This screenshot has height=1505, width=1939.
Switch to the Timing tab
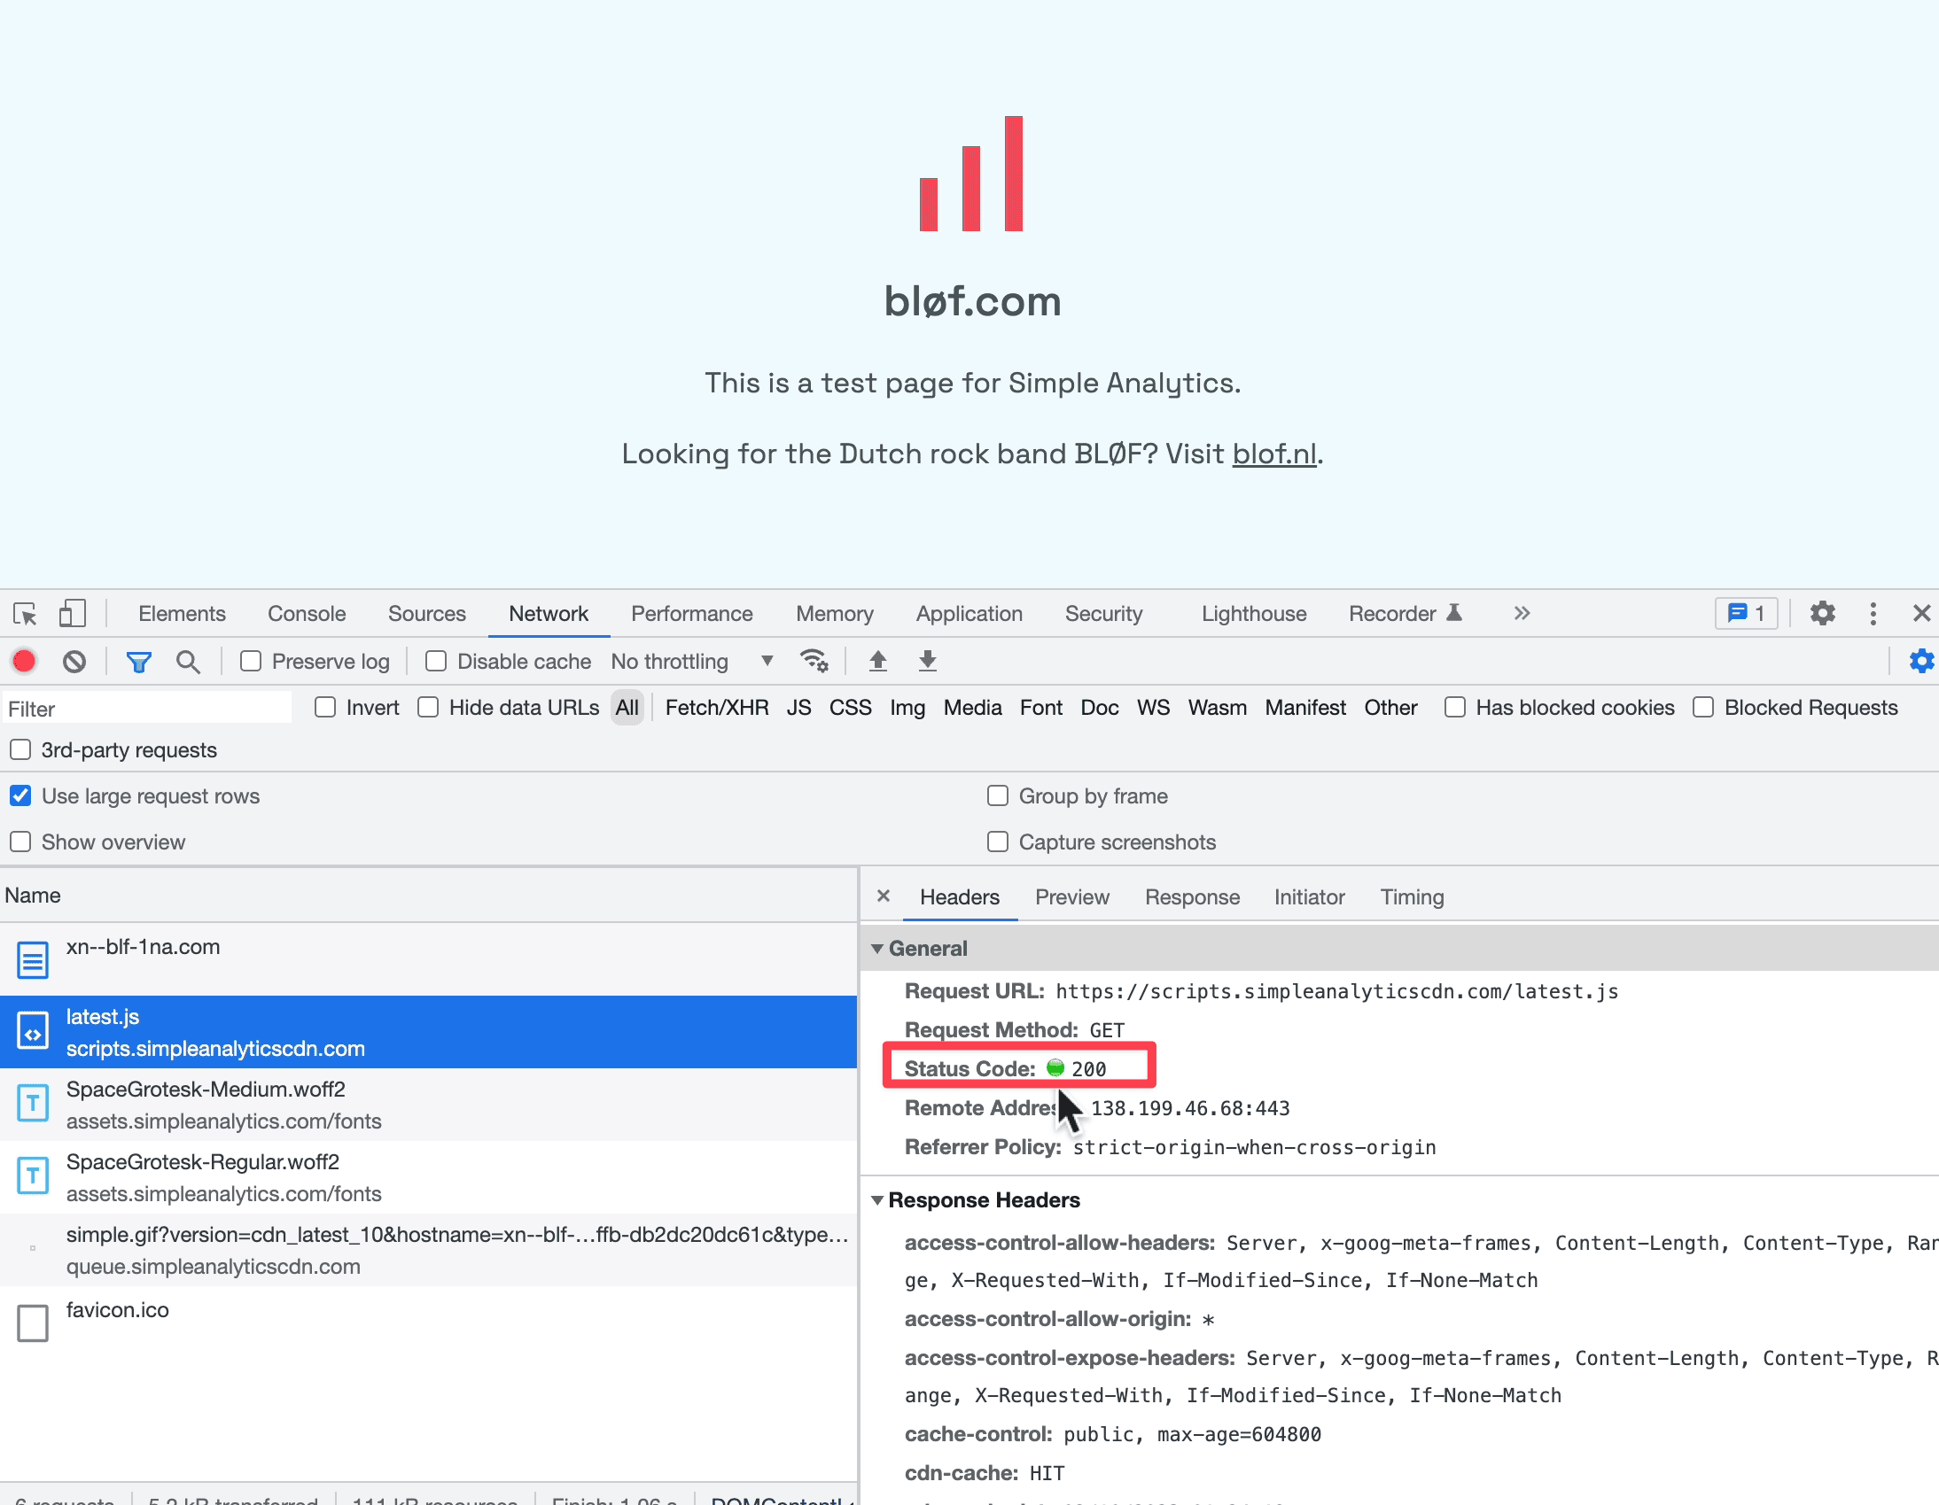[x=1413, y=896]
